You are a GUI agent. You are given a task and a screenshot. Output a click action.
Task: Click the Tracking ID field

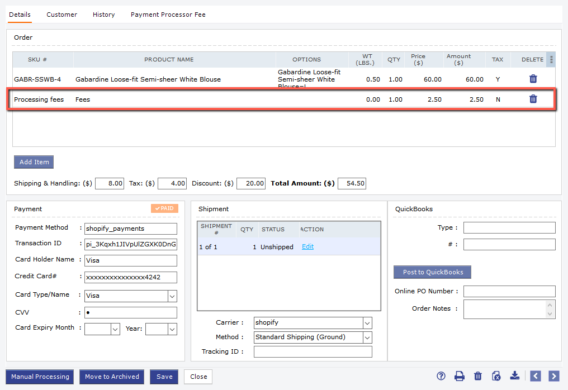click(313, 351)
